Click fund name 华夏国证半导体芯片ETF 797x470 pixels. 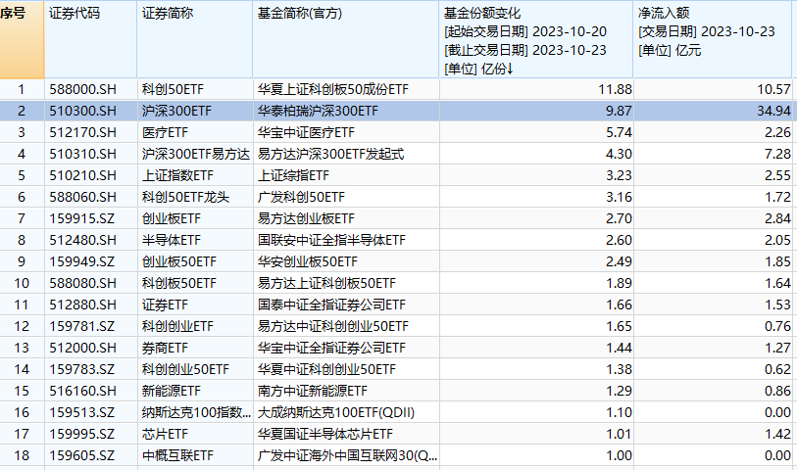[x=325, y=435]
